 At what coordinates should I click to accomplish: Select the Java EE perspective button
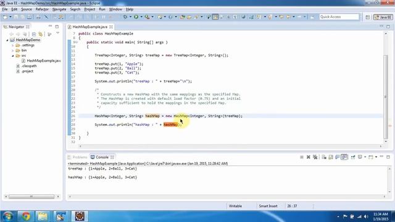click(x=383, y=17)
